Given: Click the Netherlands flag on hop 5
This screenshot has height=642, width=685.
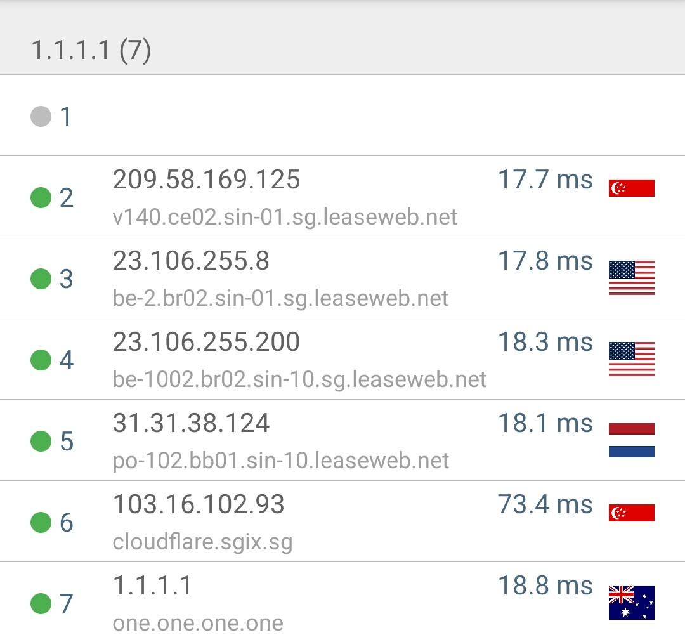Looking at the screenshot, I should pos(631,440).
